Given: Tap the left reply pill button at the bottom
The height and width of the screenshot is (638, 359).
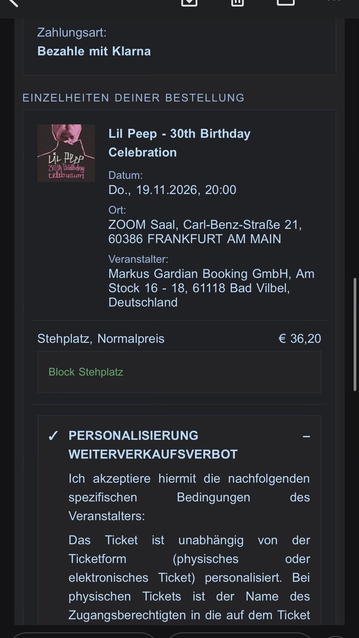Looking at the screenshot, I should [x=83, y=635].
